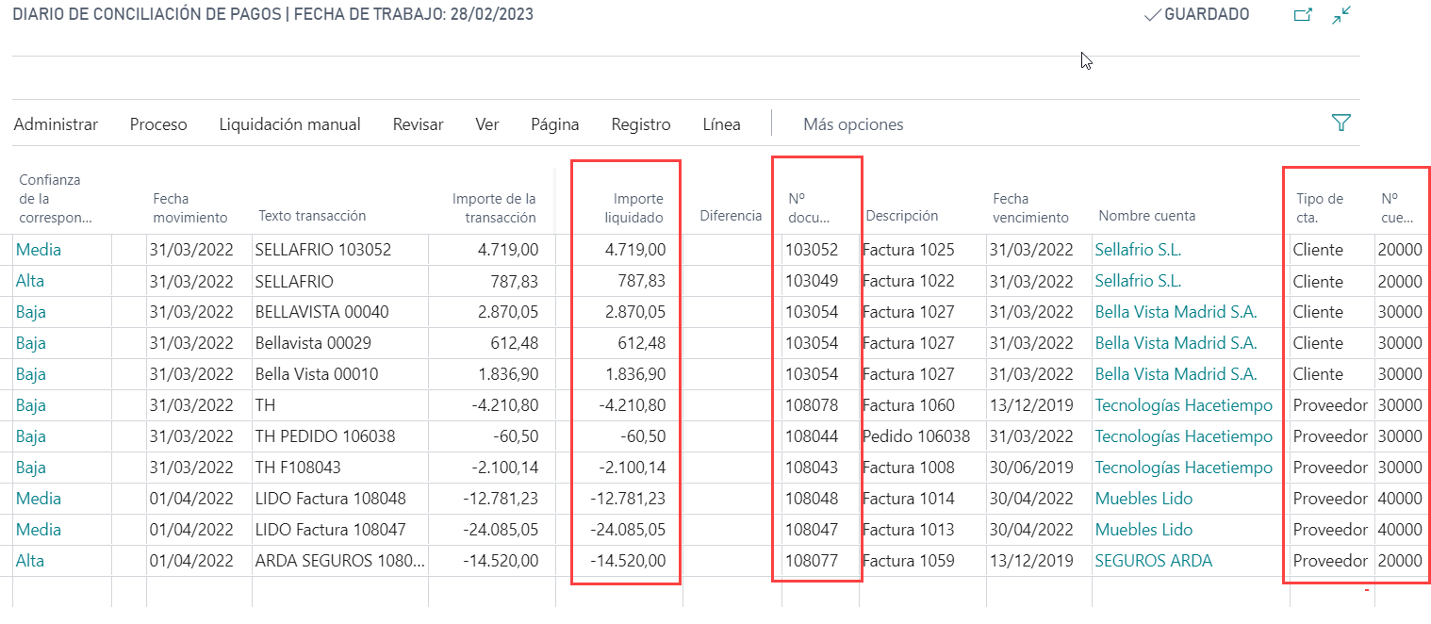The image size is (1431, 624).
Task: Open page in new window icon
Action: [x=1302, y=15]
